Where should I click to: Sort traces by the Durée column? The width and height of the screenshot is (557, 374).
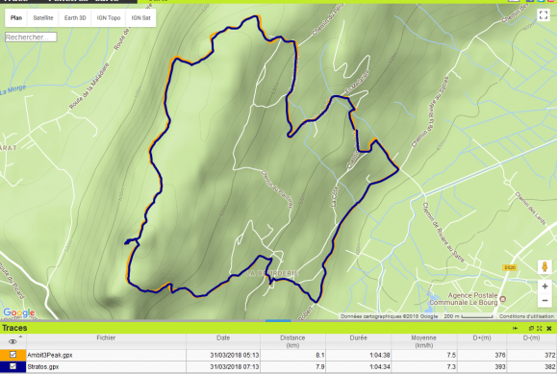click(x=358, y=341)
